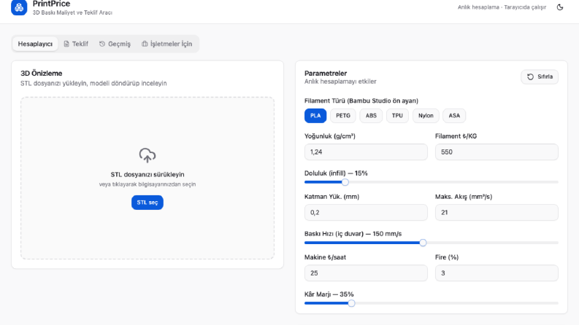Image resolution: width=579 pixels, height=325 pixels.
Task: Click the Makine ₺/saat input field
Action: coord(366,273)
